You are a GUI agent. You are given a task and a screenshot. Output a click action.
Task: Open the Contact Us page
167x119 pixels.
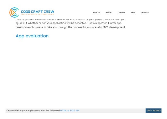[145, 12]
